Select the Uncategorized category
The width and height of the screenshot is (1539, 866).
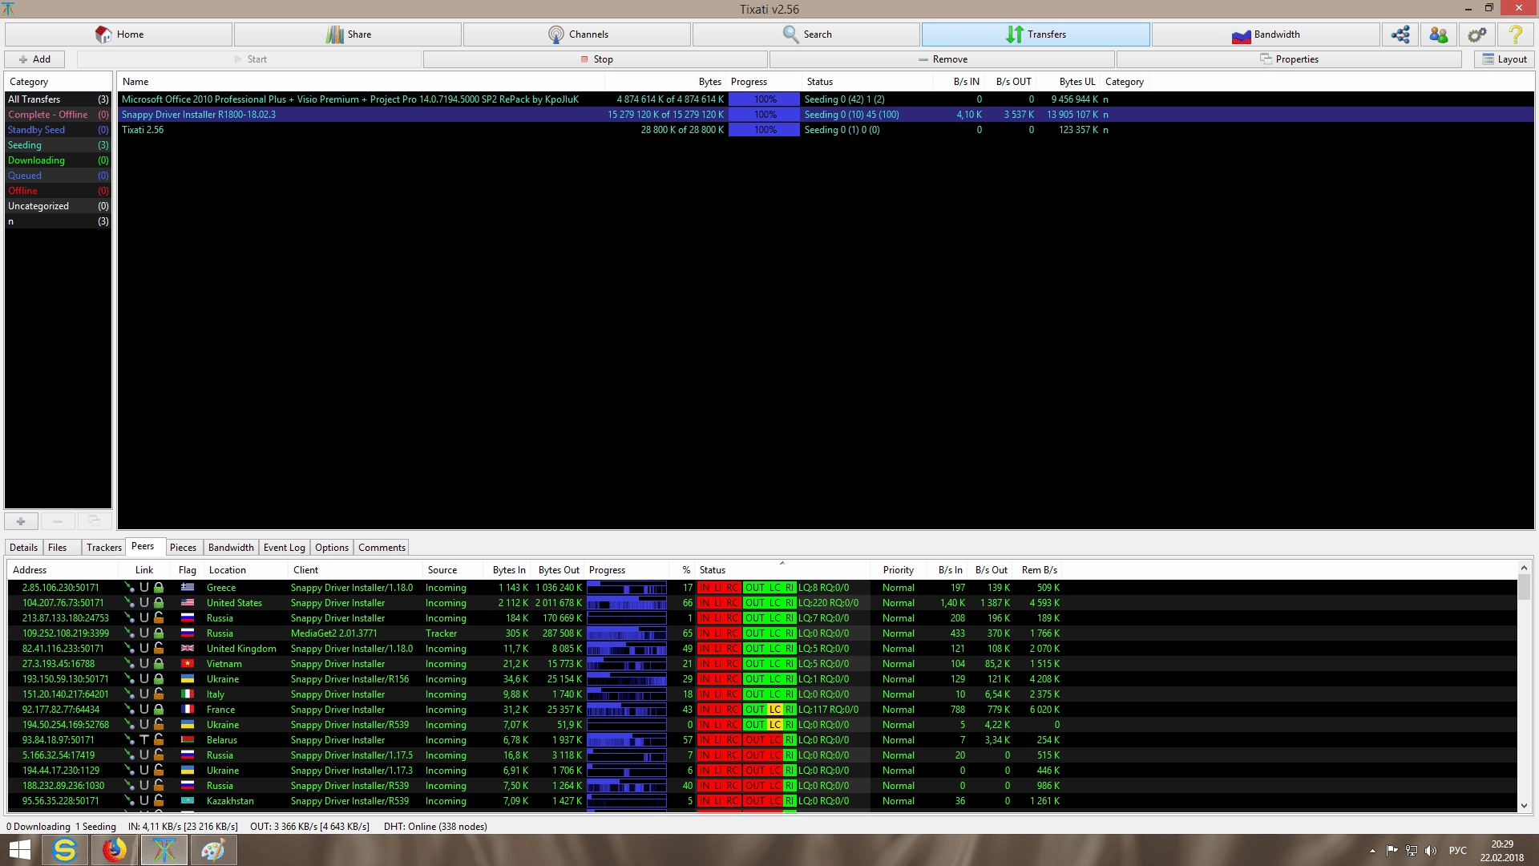58,206
